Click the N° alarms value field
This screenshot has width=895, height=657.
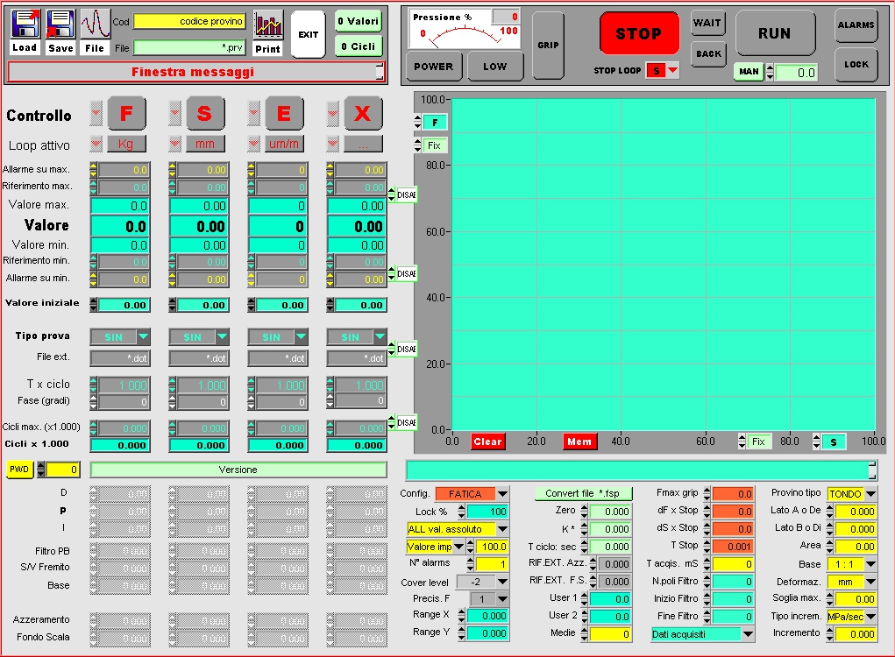[492, 564]
